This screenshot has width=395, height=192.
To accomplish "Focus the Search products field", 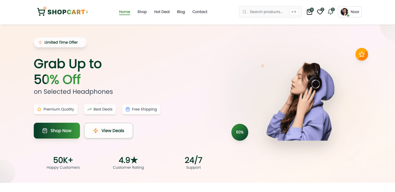I will (x=271, y=12).
